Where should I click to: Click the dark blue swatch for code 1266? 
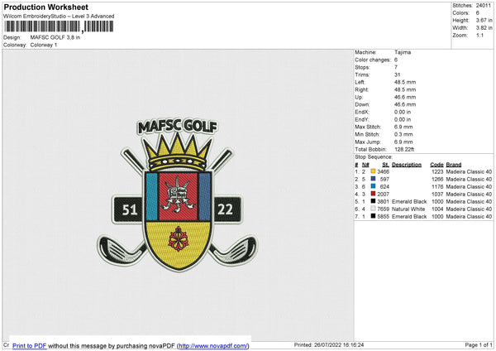click(374, 179)
